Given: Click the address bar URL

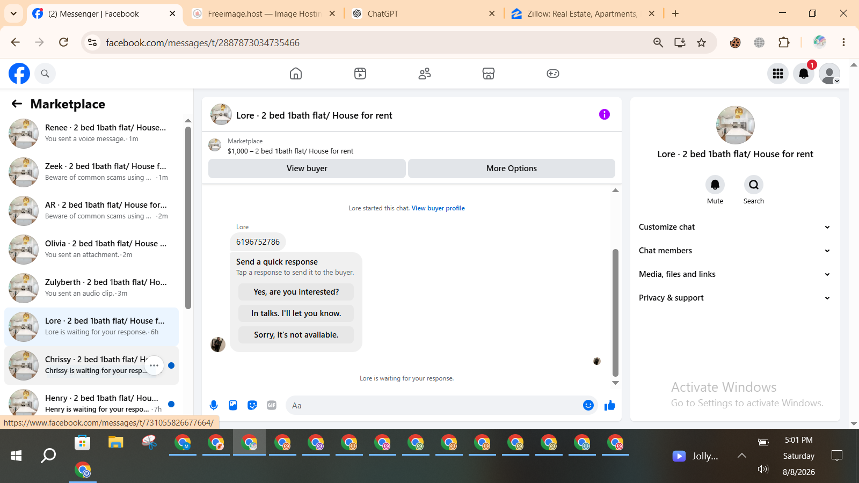Looking at the screenshot, I should pos(202,42).
